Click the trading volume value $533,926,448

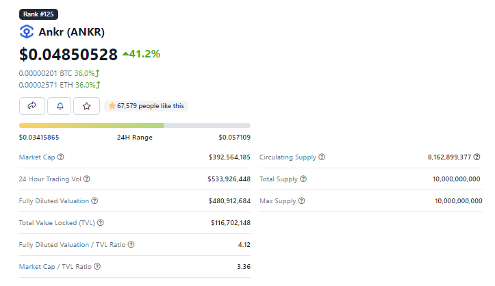pyautogui.click(x=229, y=179)
